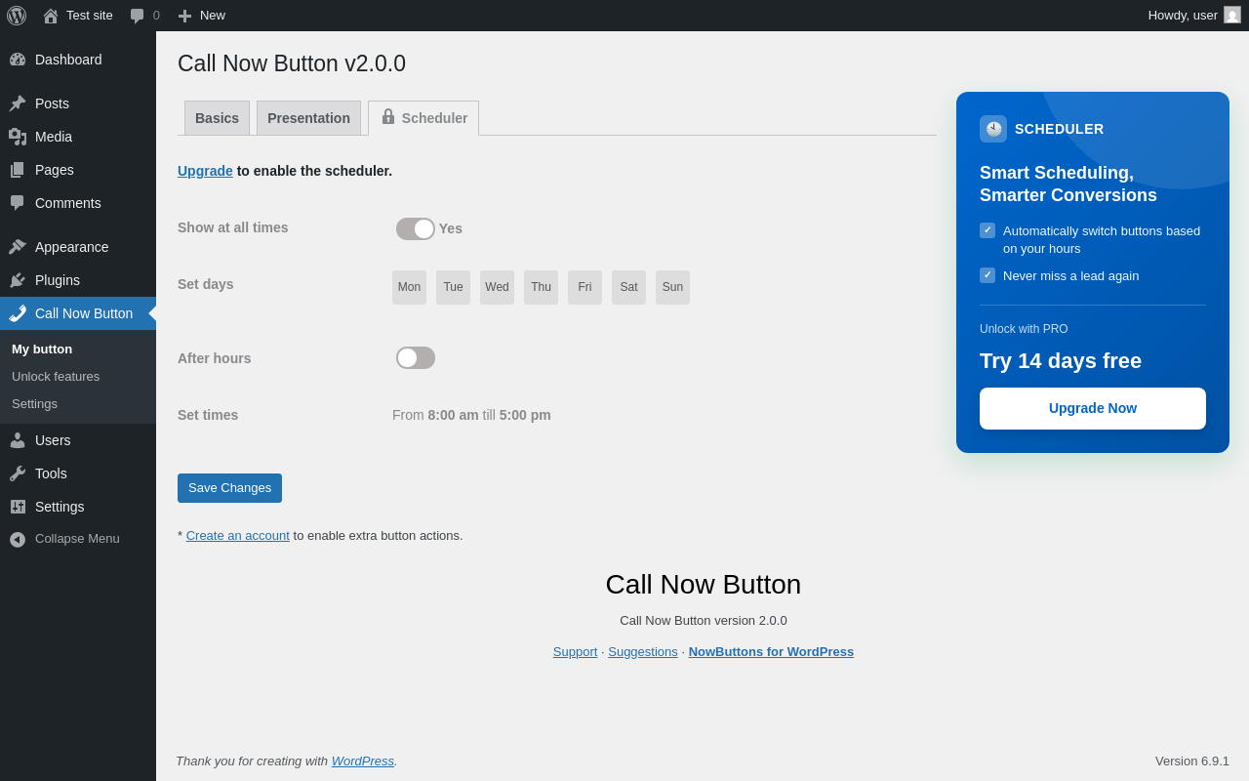Follow the Create an account link
The width and height of the screenshot is (1249, 781).
(x=238, y=536)
